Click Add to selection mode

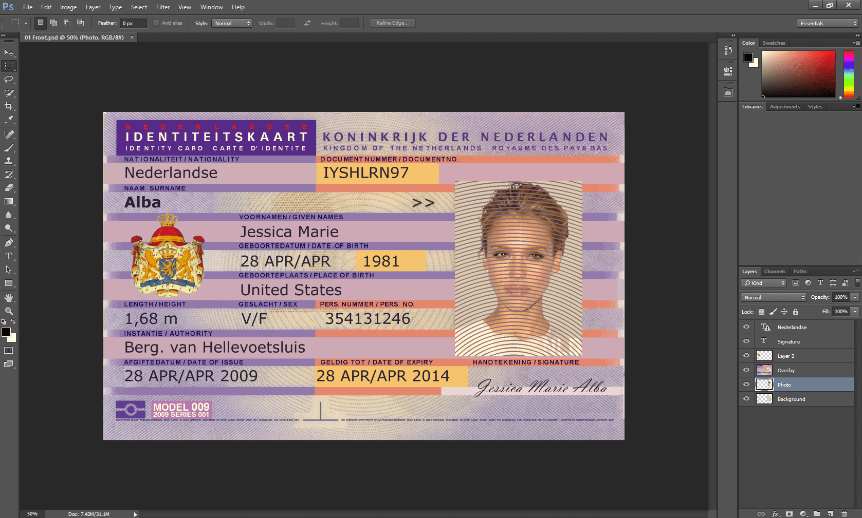[x=53, y=23]
